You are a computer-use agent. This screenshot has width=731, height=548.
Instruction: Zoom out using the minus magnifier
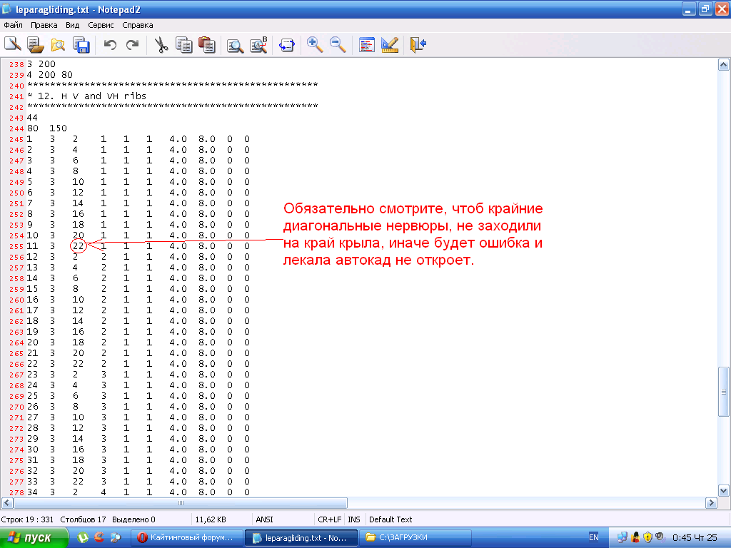pos(338,45)
